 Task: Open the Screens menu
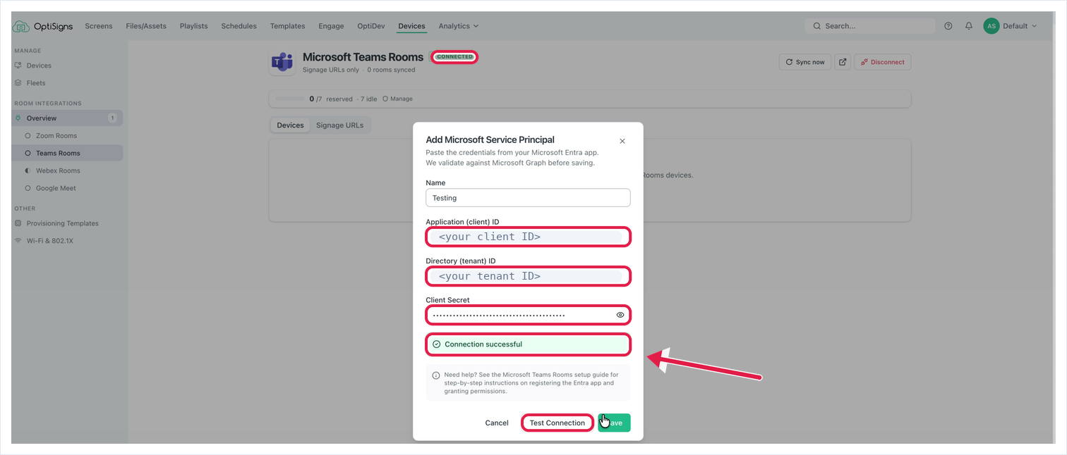tap(99, 26)
